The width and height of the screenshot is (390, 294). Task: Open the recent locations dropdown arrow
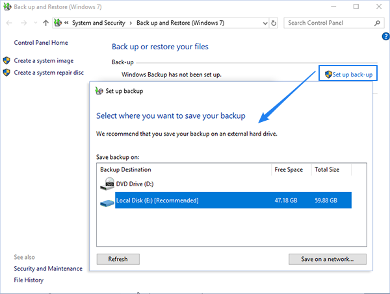tap(36, 23)
